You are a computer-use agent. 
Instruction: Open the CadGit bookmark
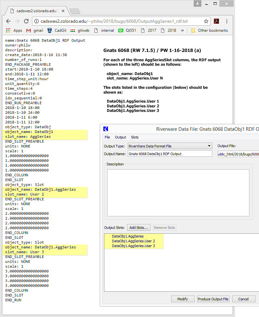coord(57,30)
